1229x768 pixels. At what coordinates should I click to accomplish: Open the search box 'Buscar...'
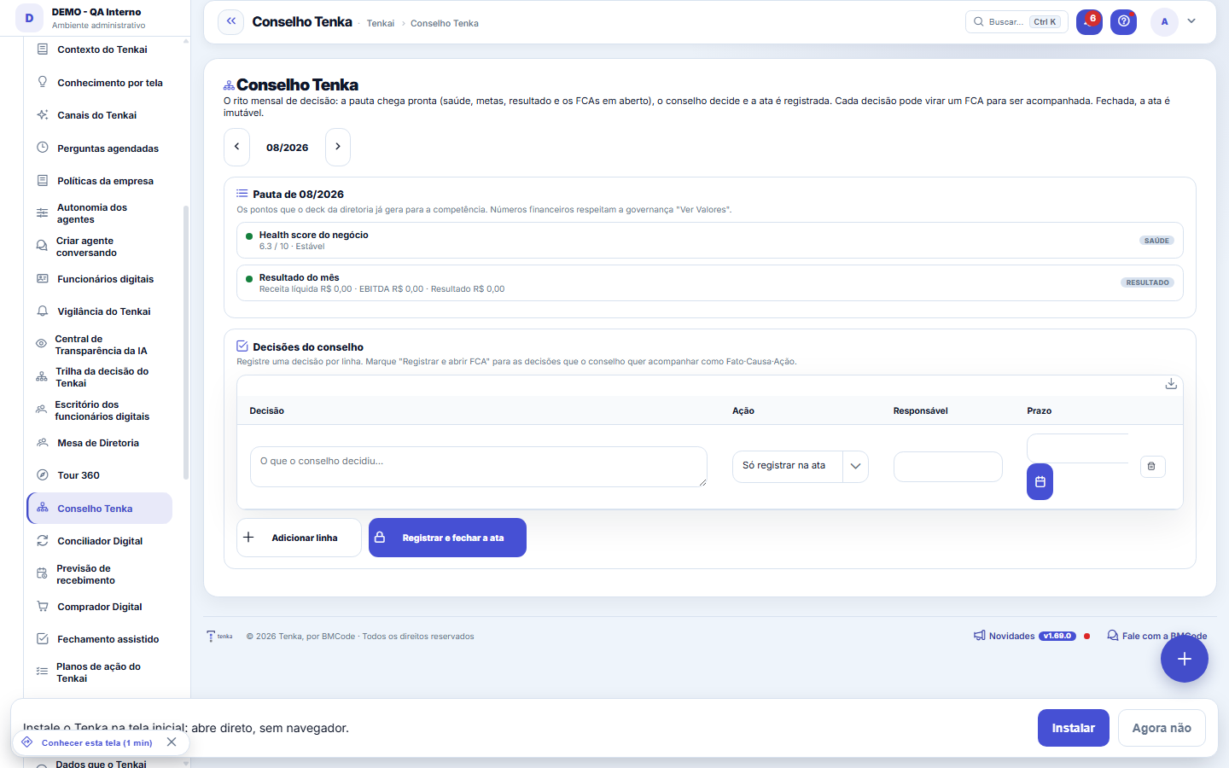(x=1016, y=21)
